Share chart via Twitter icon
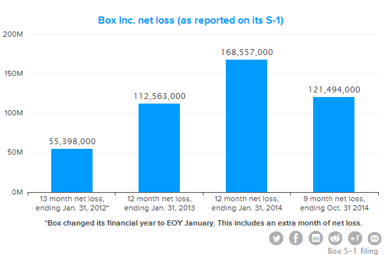 [276, 238]
